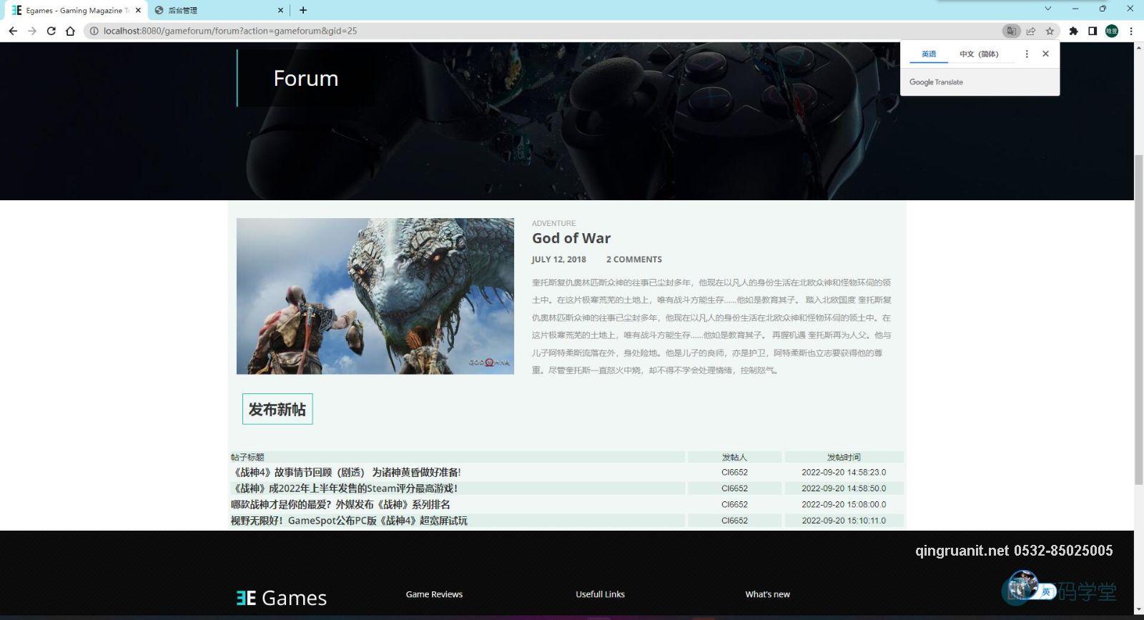Click the ADVENTURE category label
Viewport: 1144px width, 620px height.
tap(553, 223)
